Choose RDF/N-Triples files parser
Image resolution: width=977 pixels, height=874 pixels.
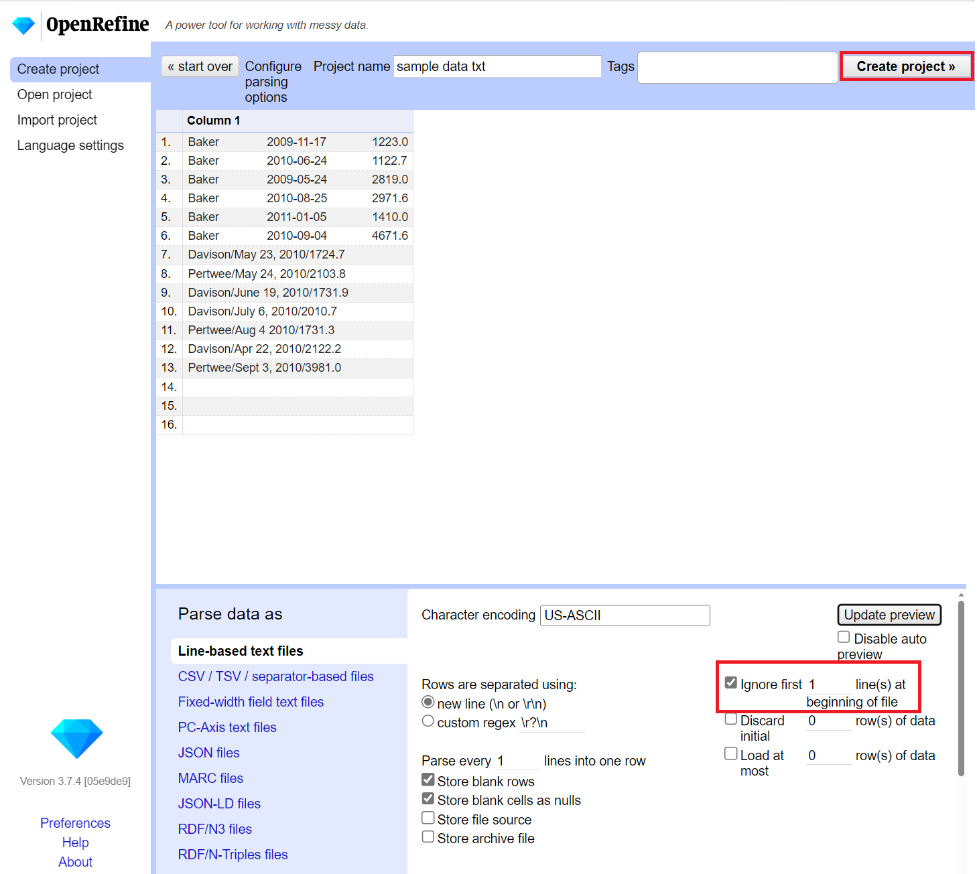click(x=233, y=855)
